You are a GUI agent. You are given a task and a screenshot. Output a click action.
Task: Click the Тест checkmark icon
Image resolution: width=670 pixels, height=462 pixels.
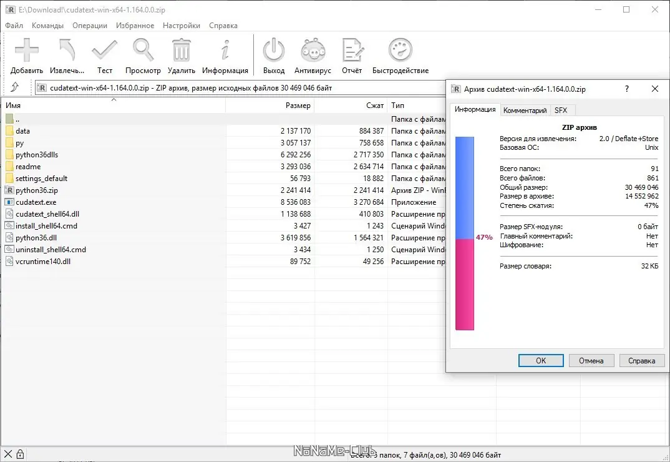click(104, 50)
